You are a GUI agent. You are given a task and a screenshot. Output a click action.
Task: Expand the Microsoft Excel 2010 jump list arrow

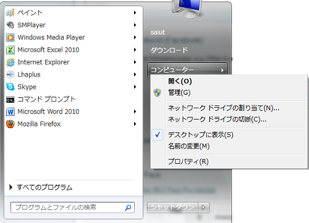point(135,50)
